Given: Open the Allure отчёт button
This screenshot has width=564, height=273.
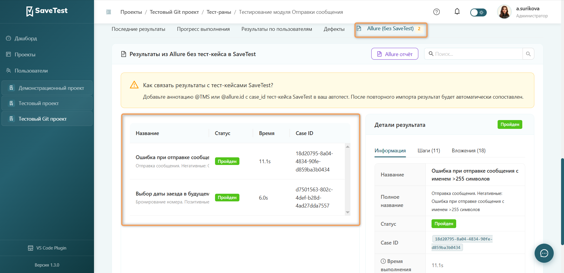Looking at the screenshot, I should pos(395,54).
